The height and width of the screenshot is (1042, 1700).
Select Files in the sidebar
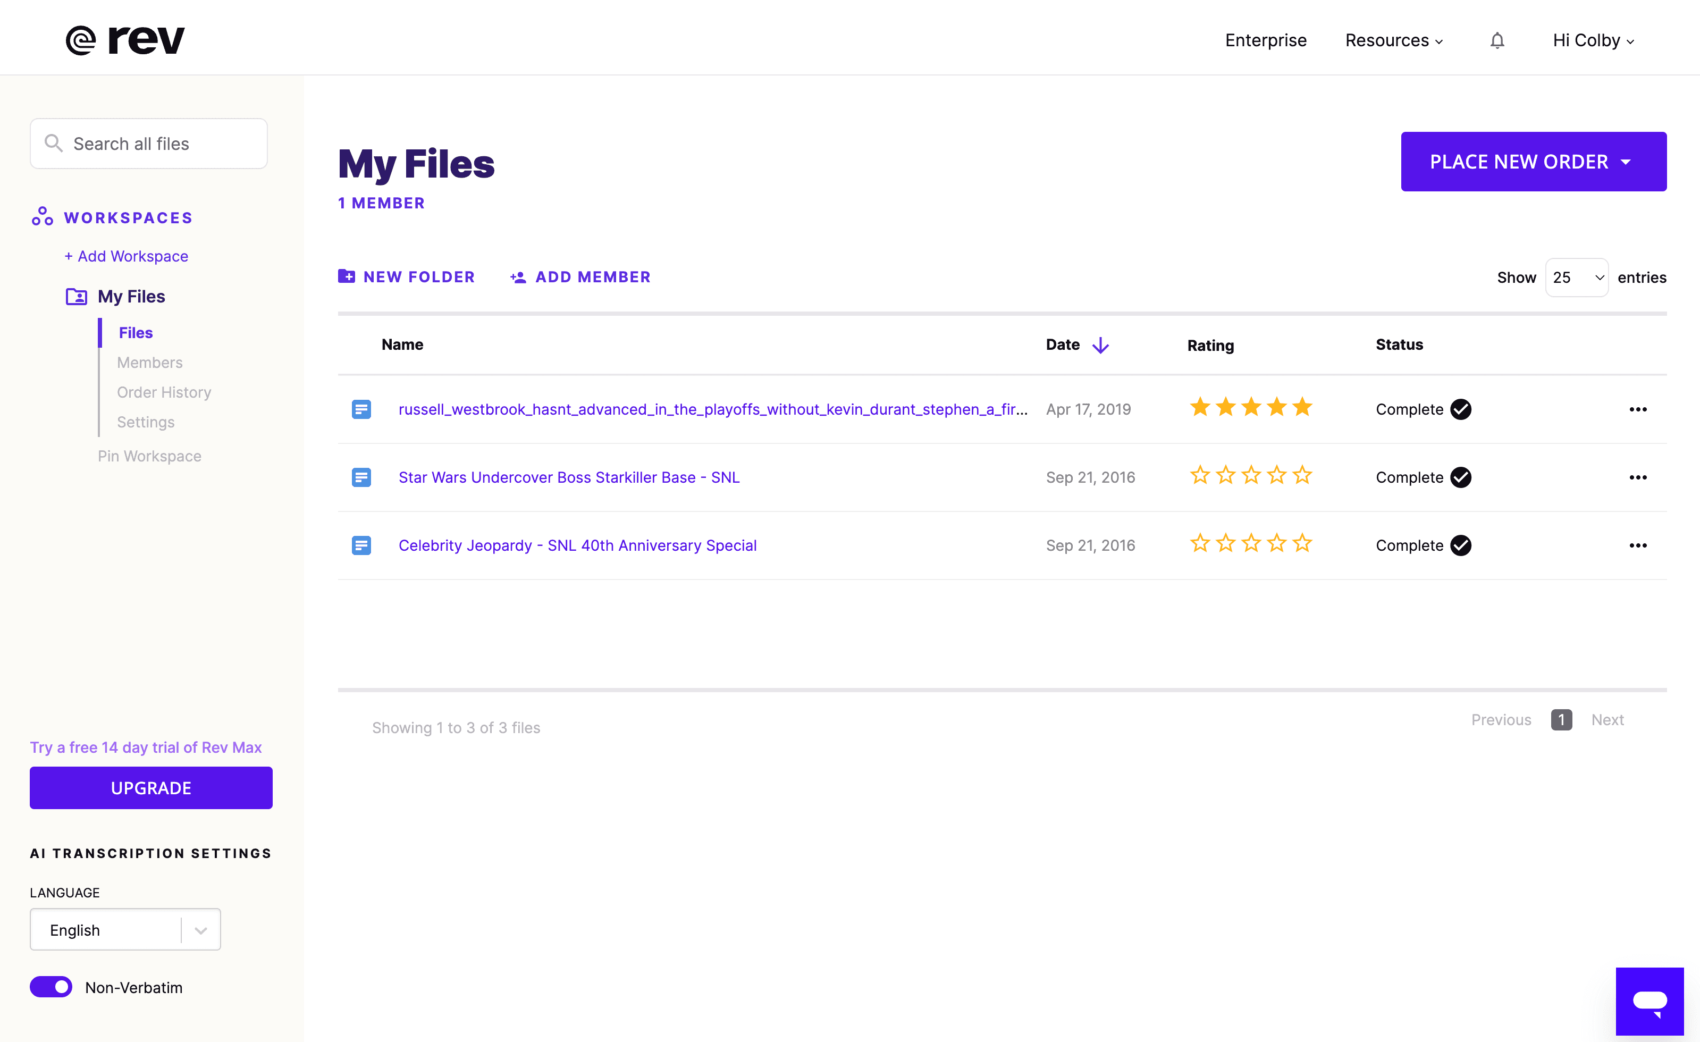coord(135,333)
